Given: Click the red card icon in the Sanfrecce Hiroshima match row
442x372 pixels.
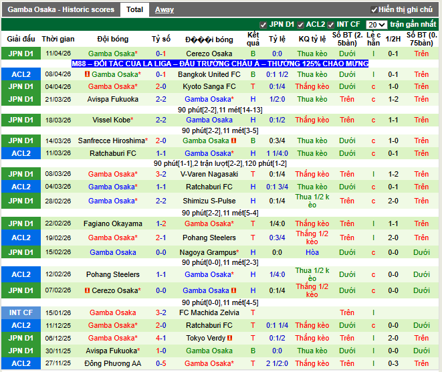Looking at the screenshot, I should click(x=233, y=141).
